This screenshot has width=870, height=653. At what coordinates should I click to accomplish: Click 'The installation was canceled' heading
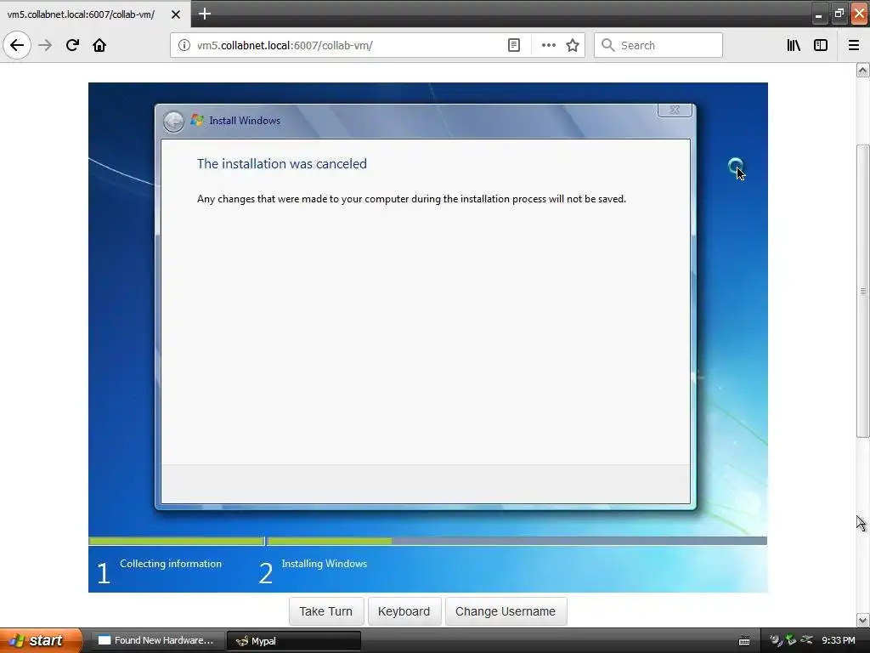tap(282, 164)
